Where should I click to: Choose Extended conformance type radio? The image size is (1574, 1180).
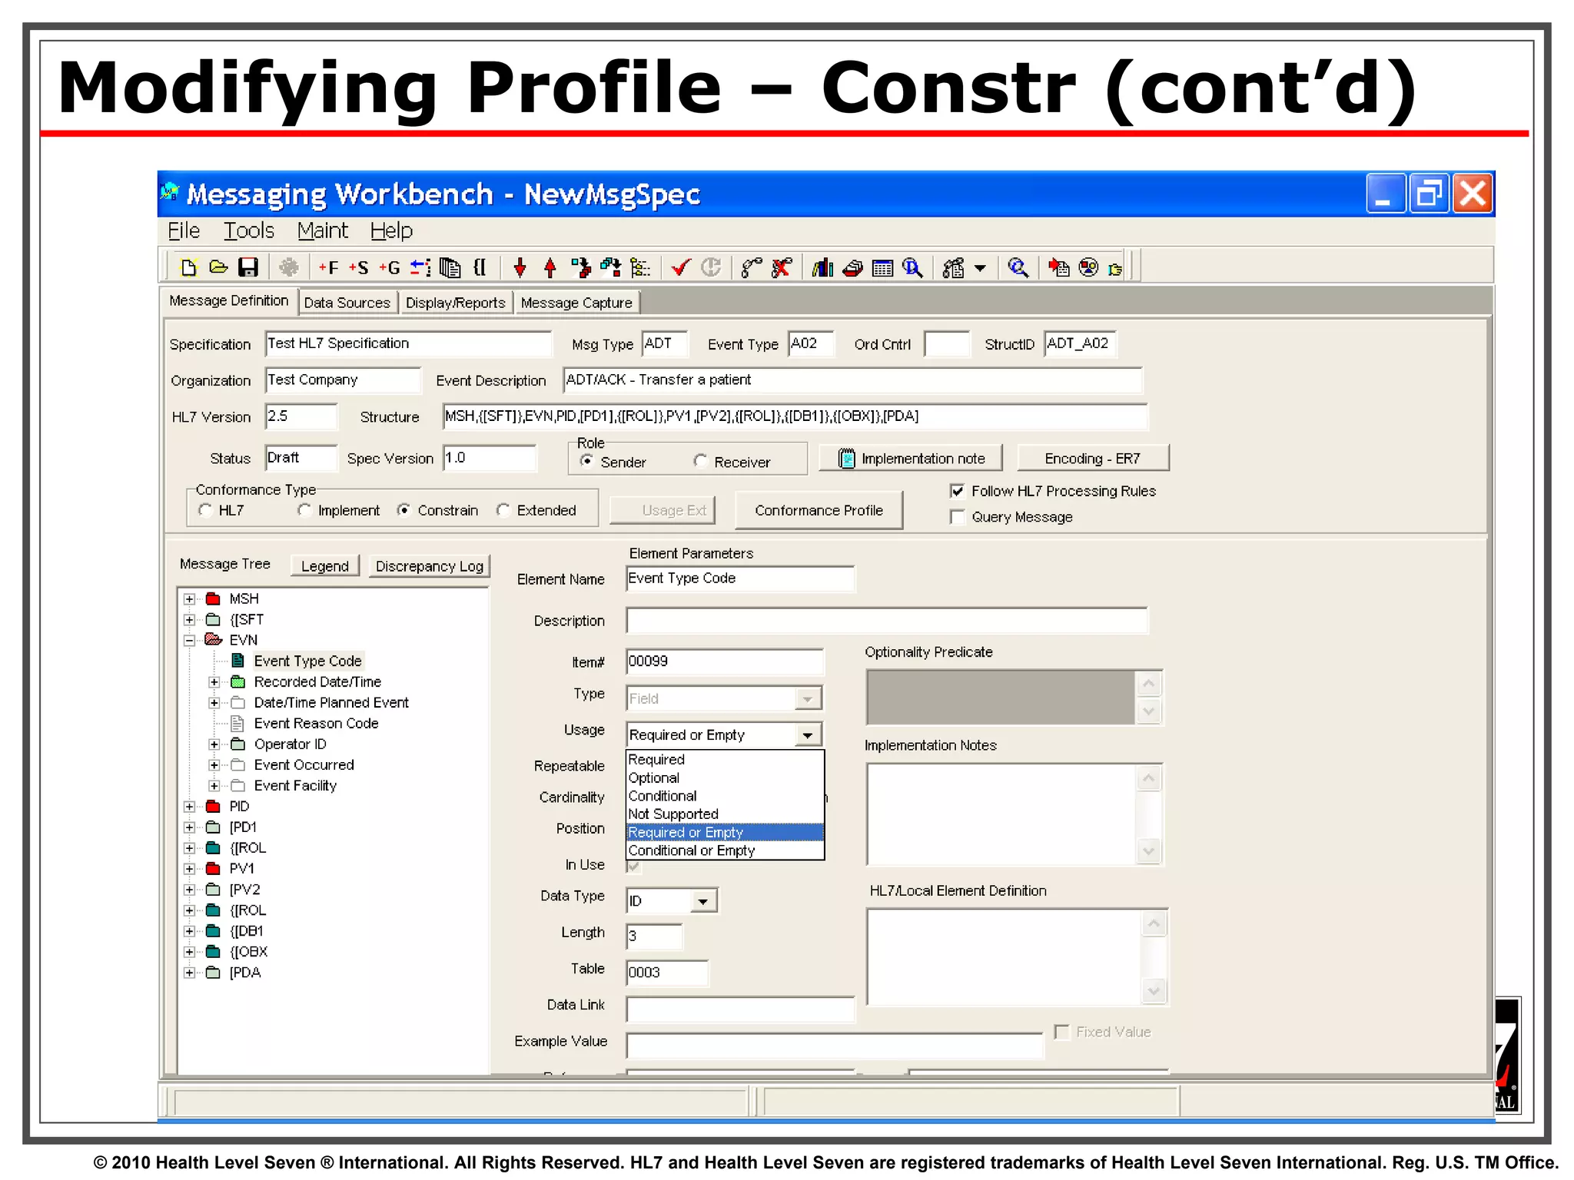pos(503,510)
